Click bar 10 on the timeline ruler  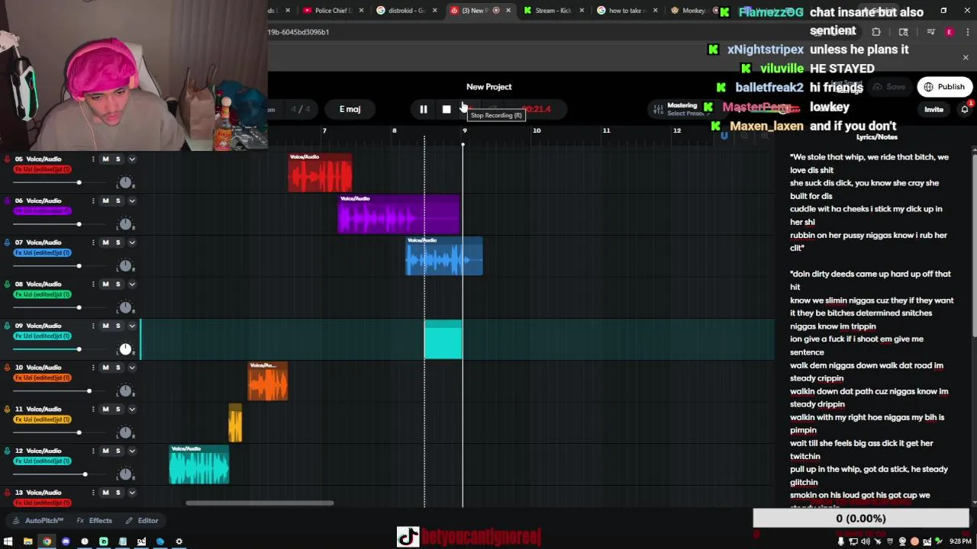tap(537, 131)
